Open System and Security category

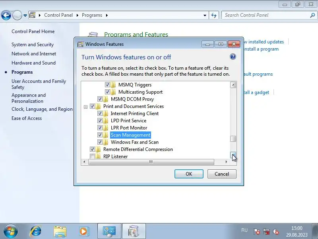point(33,45)
